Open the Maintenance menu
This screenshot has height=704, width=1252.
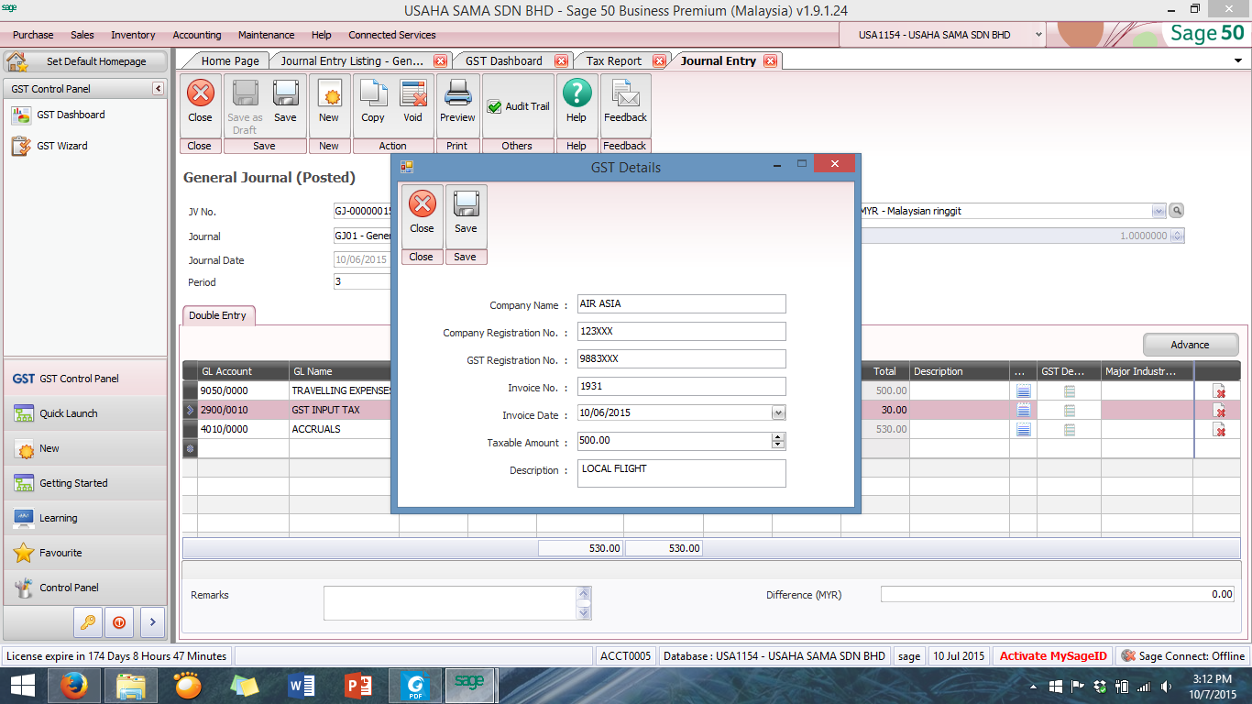click(266, 35)
